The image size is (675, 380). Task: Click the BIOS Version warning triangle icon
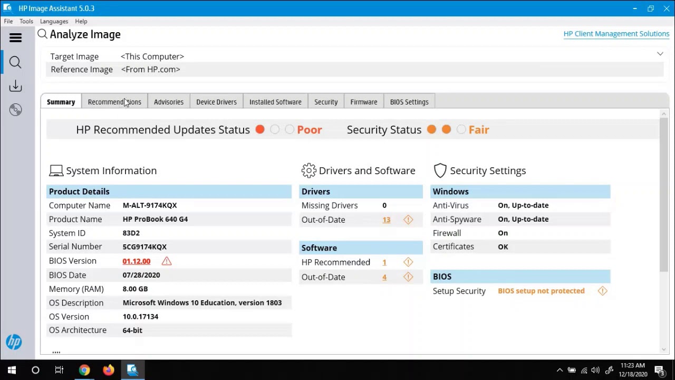(167, 261)
